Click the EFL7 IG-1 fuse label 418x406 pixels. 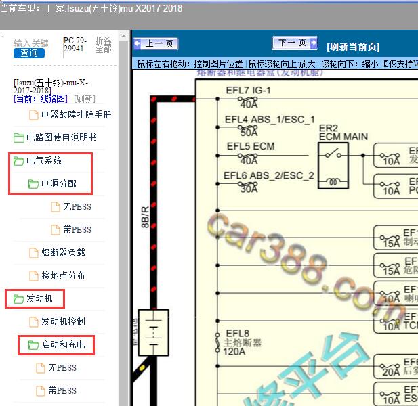coord(248,91)
